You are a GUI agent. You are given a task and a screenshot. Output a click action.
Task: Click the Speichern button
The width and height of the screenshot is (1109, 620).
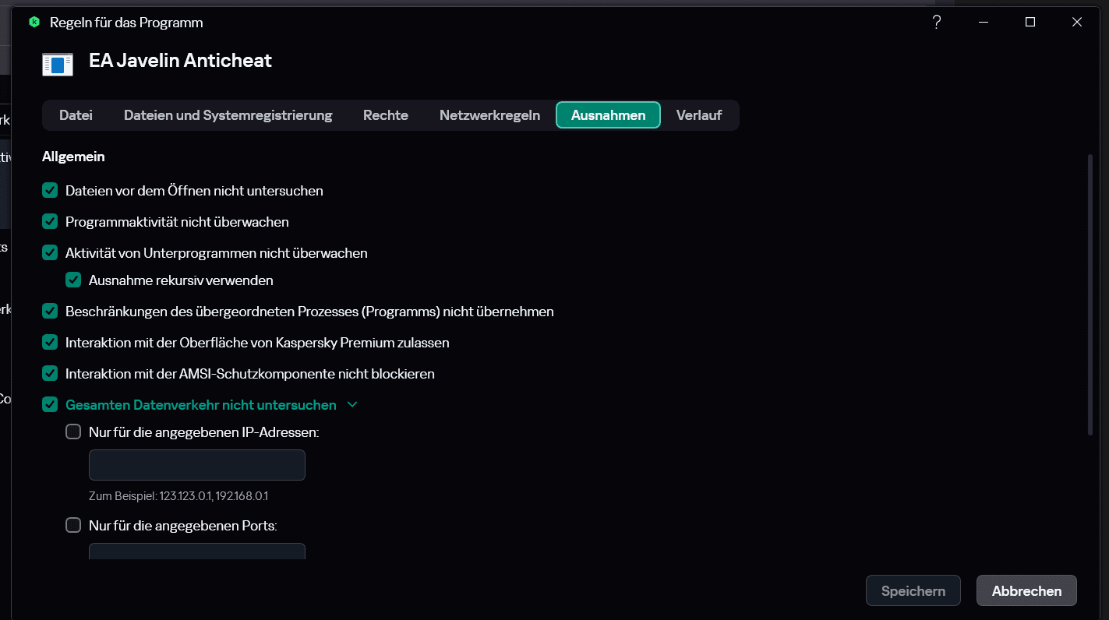click(x=913, y=591)
